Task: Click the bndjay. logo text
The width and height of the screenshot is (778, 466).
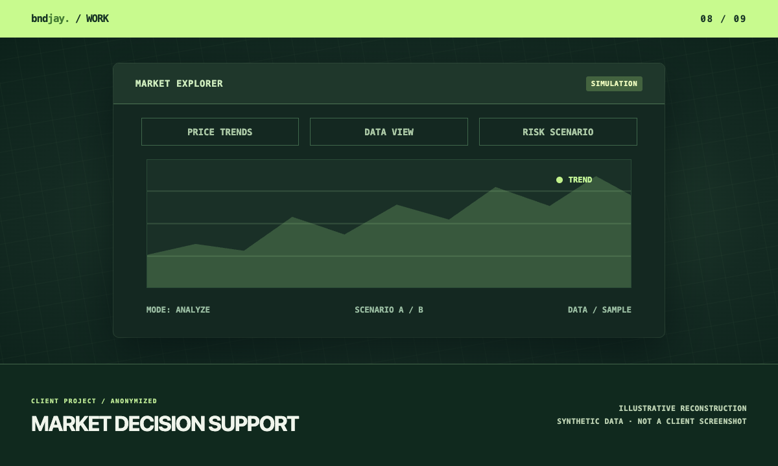Action: coord(51,19)
